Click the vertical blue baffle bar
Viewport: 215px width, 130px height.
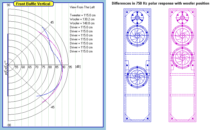point(8,65)
